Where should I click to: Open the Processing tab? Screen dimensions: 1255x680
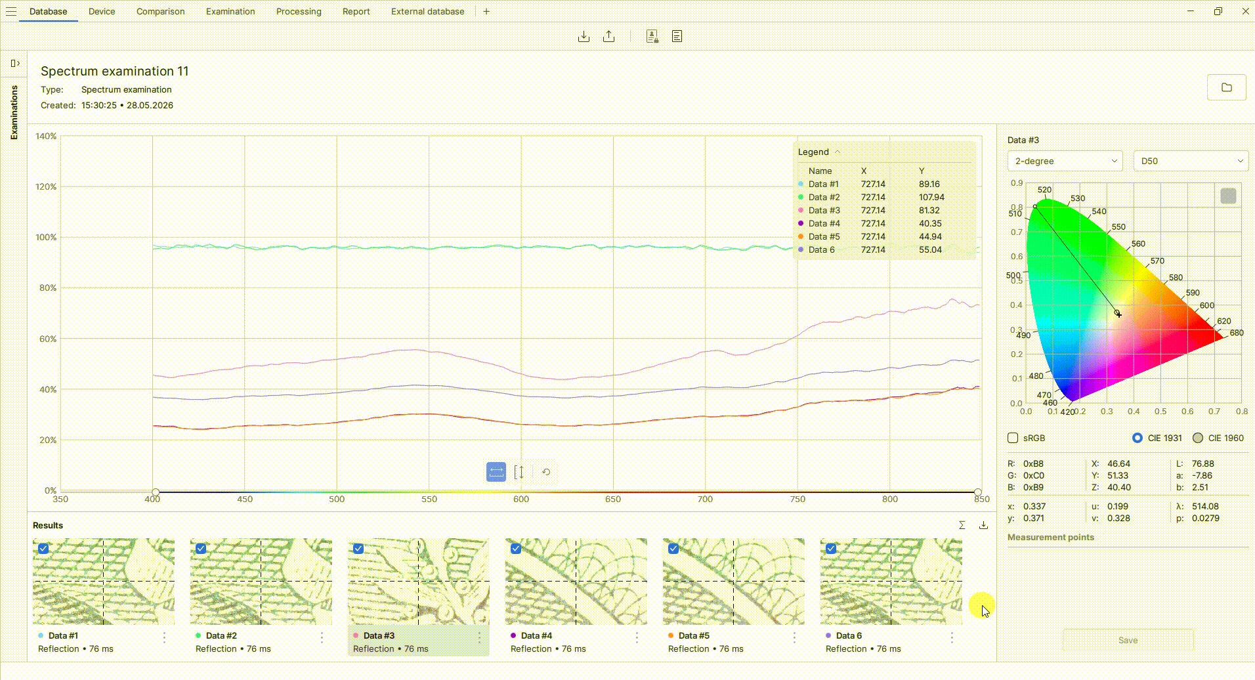coord(299,11)
